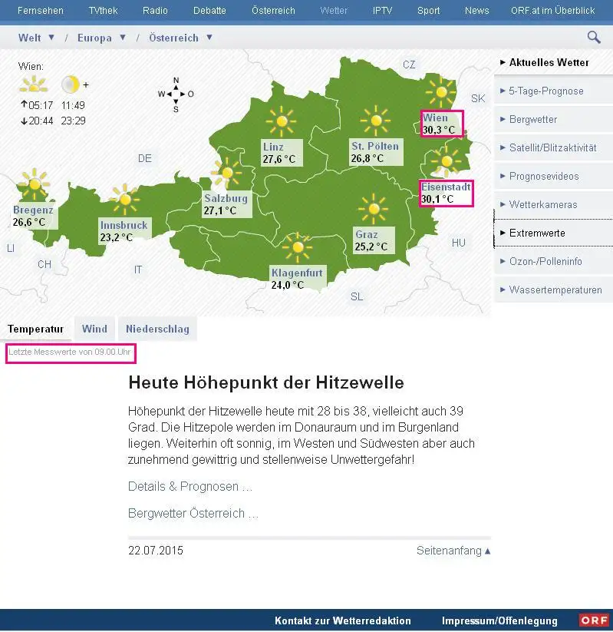Jump to Seitenanfang link
The image size is (613, 632).
453,551
